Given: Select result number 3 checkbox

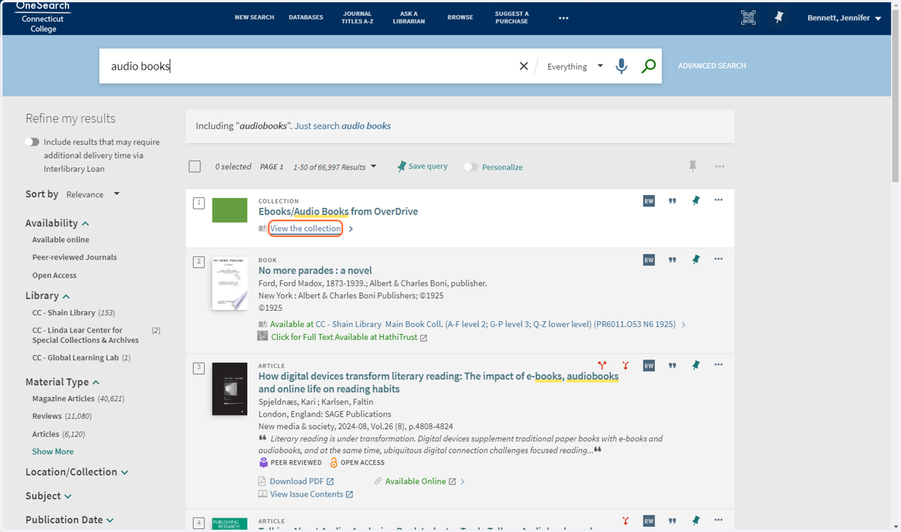Looking at the screenshot, I should click(x=198, y=368).
